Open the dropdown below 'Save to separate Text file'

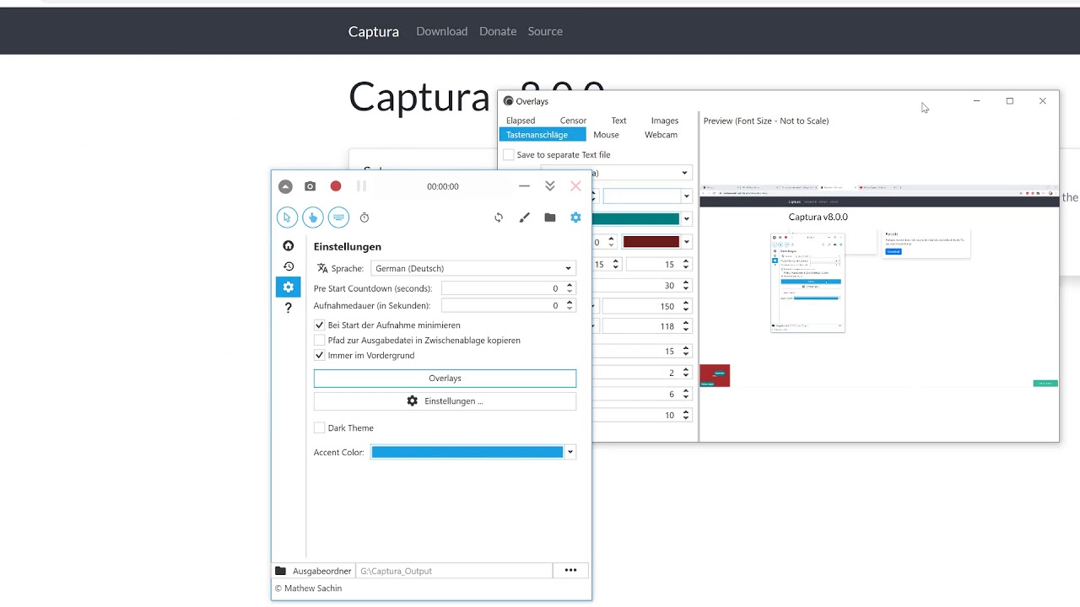684,173
